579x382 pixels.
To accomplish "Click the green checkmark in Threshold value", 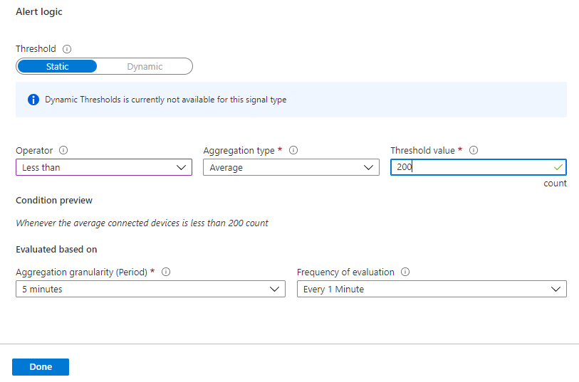I will (x=556, y=167).
